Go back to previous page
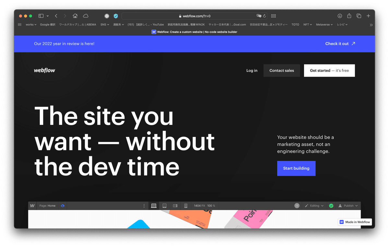Viewport: 389px width, 247px height. (x=56, y=16)
